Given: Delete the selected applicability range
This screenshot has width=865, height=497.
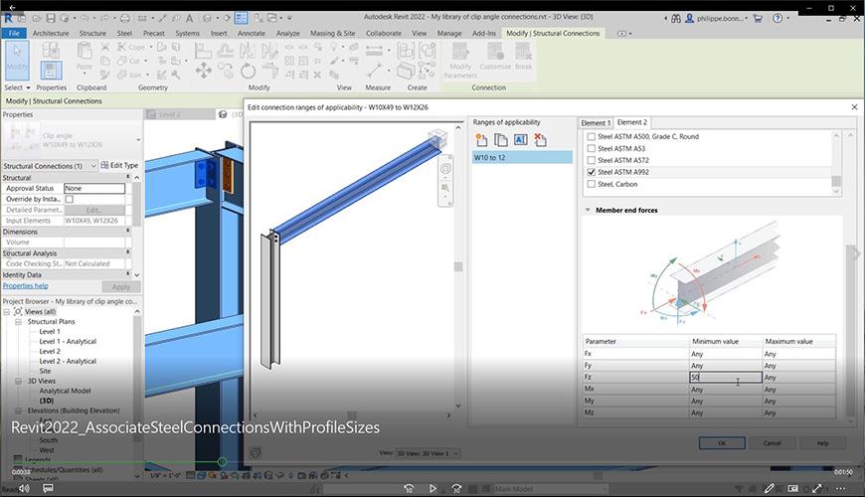Looking at the screenshot, I should (x=540, y=140).
